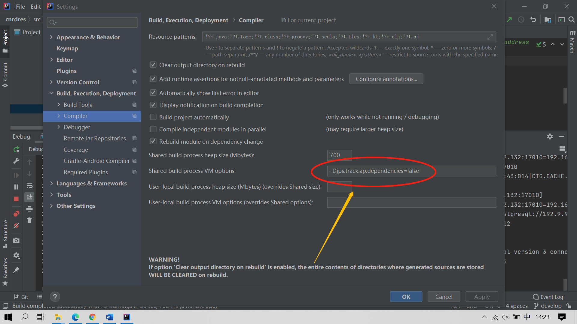Screen dimensions: 577x324
Task: Click the Pause Program icon
Action: click(16, 187)
